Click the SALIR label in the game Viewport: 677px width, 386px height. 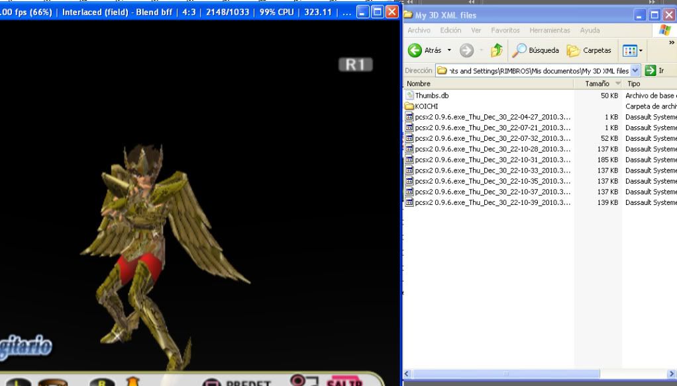(344, 382)
